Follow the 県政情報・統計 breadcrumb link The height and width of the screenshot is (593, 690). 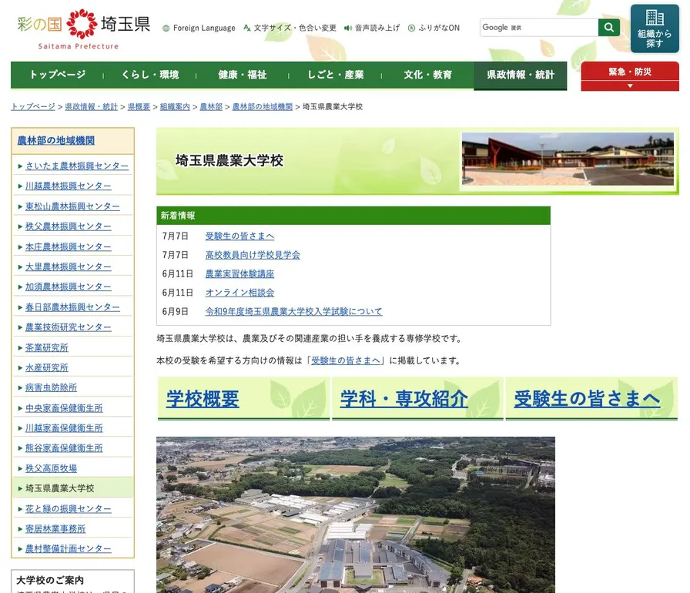[92, 106]
